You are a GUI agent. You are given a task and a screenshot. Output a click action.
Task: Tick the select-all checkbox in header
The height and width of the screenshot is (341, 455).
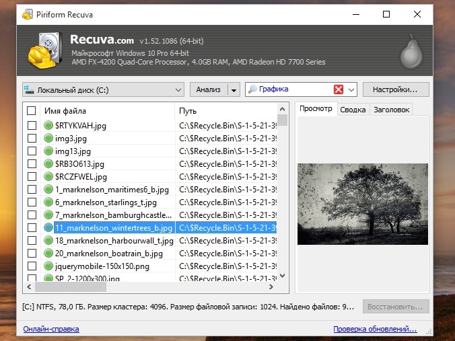pos(32,111)
